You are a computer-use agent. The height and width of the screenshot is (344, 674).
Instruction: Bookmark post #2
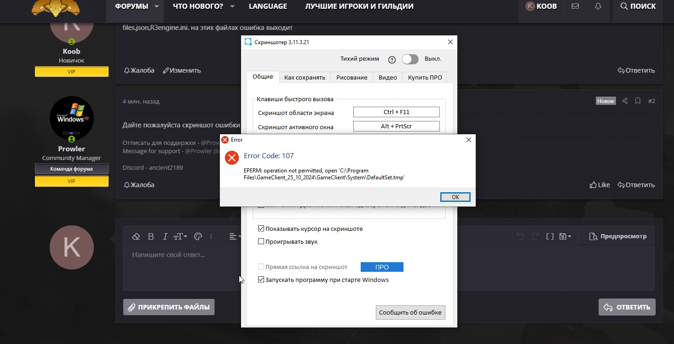coord(638,101)
